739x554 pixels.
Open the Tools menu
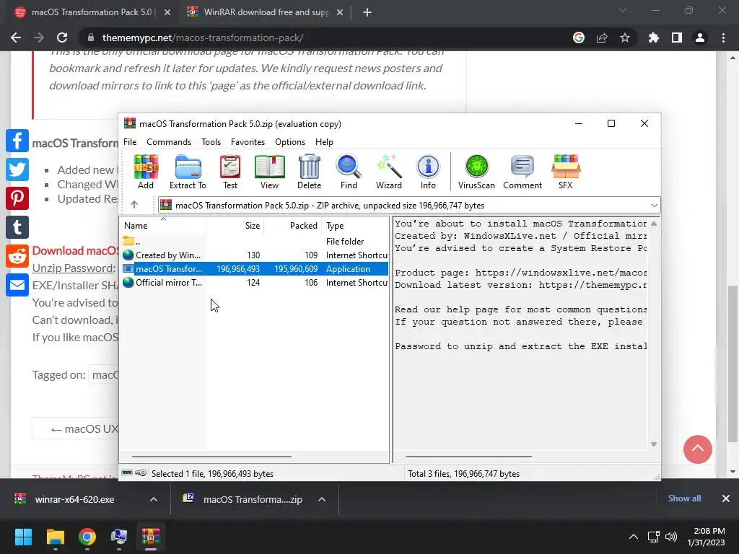click(x=211, y=142)
